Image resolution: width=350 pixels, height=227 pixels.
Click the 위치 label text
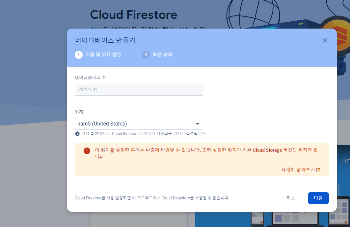click(x=79, y=112)
